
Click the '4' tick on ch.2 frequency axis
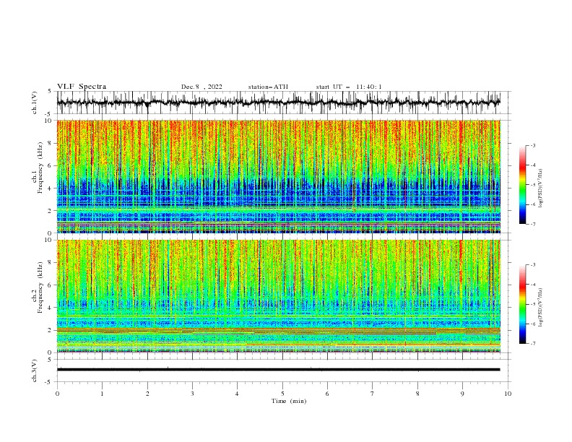50,308
